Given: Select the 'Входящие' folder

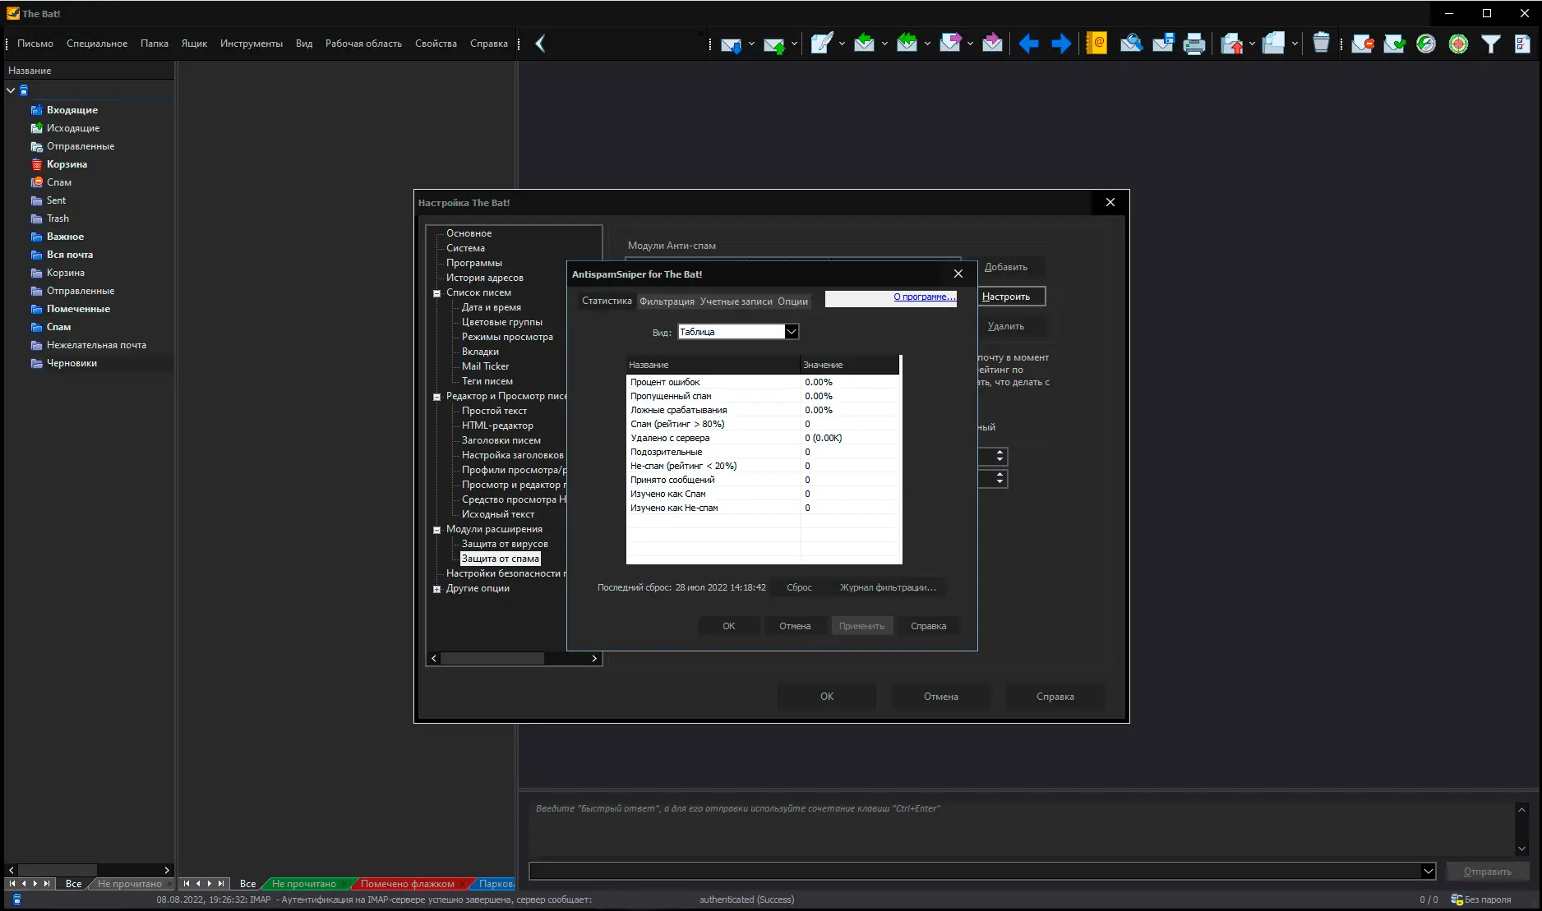Looking at the screenshot, I should [72, 110].
